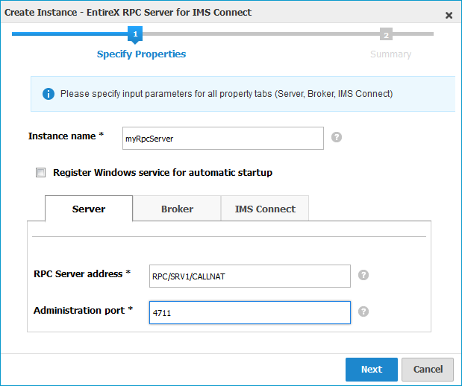Viewport: 462px width, 386px height.
Task: Show help for Administration port
Action: tap(363, 311)
